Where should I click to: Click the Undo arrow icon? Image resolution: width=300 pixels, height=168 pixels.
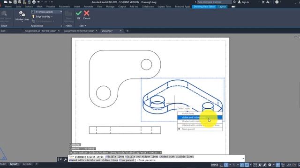pyautogui.click(x=39, y=2)
